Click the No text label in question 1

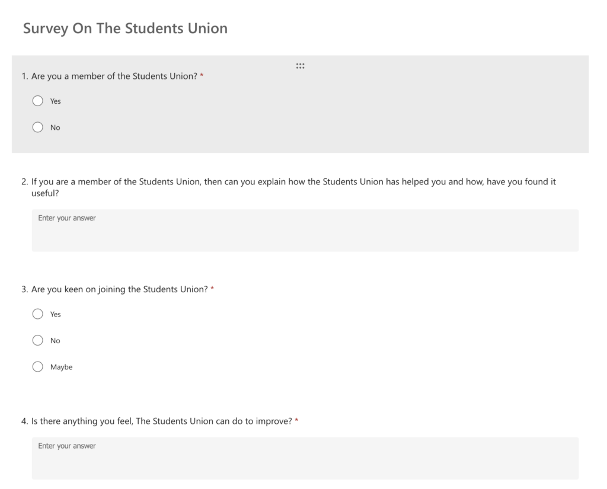[x=55, y=128]
